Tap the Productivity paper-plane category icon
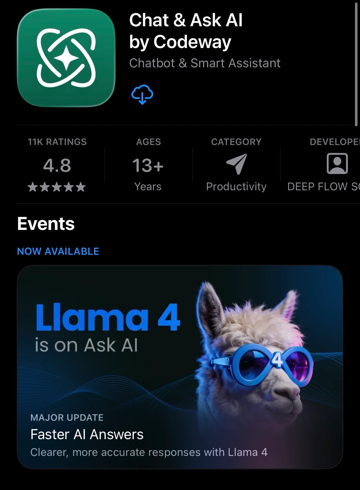 [236, 164]
